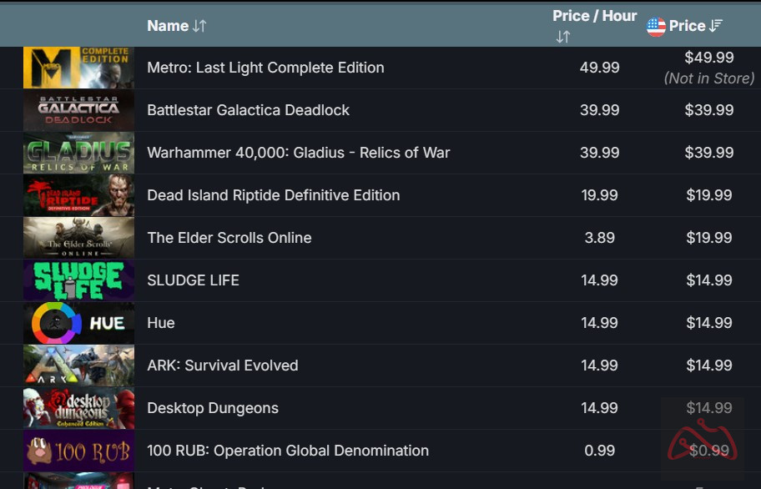Screen dimensions: 761x489
Task: Select The Elder Scrolls Online $19.99 price
Action: 708,238
